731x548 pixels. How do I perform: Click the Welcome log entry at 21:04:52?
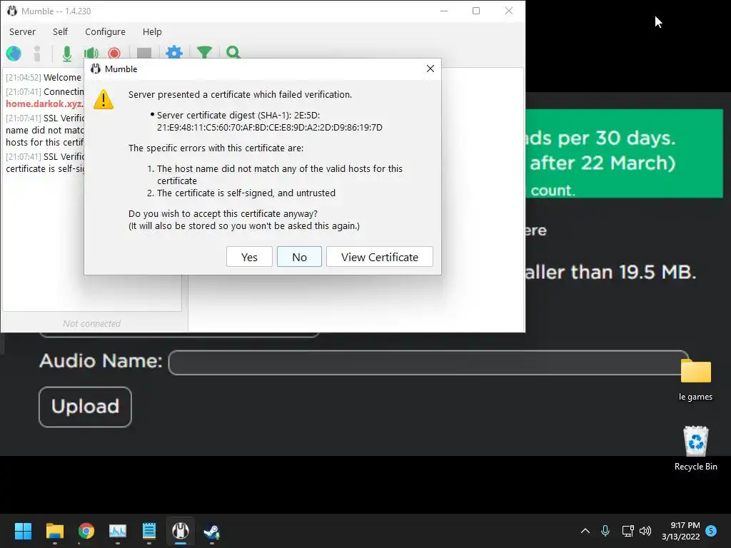[44, 77]
